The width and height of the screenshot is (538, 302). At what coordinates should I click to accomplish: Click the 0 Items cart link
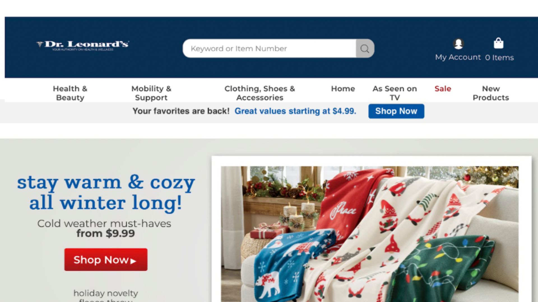[x=499, y=58]
